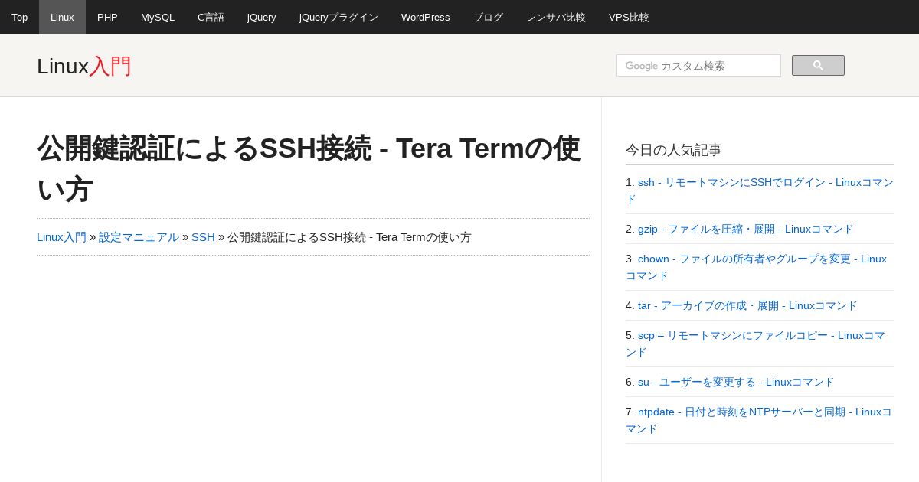Image resolution: width=919 pixels, height=482 pixels.
Task: Open the su ユーザーを変更する article
Action: click(736, 382)
